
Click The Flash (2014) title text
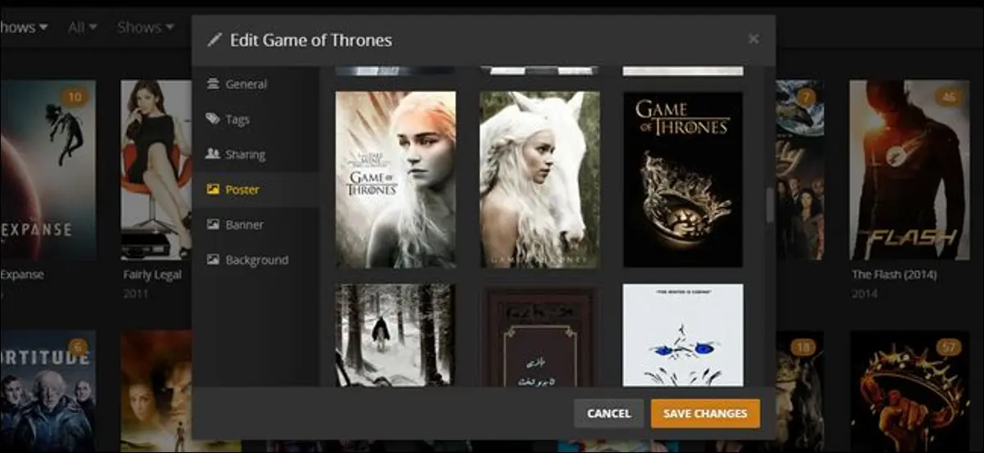tap(893, 274)
